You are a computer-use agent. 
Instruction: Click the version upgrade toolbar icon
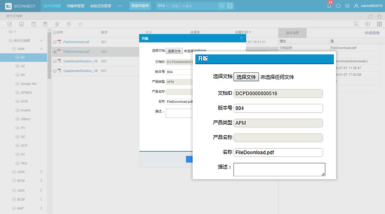tap(45, 24)
